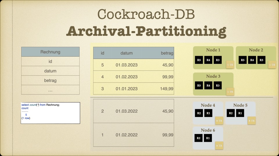Click the 1 TB tag on Node 3
Viewport: 279px width, 156px height.
click(230, 92)
